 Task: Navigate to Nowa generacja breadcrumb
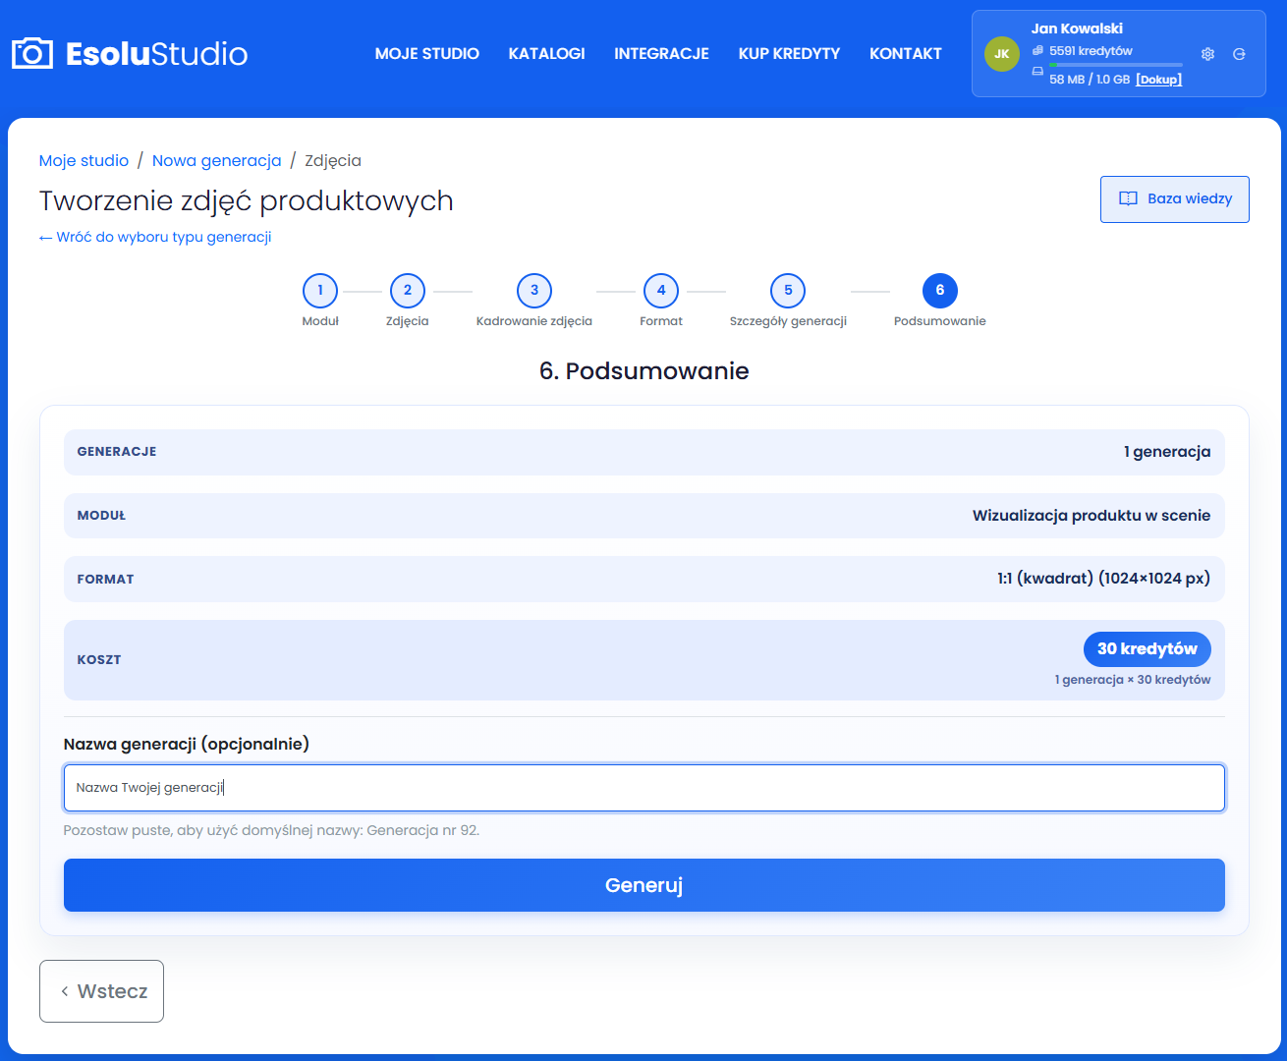click(x=217, y=160)
